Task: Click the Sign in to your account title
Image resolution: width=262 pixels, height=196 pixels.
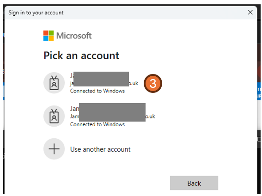Action: coord(36,12)
